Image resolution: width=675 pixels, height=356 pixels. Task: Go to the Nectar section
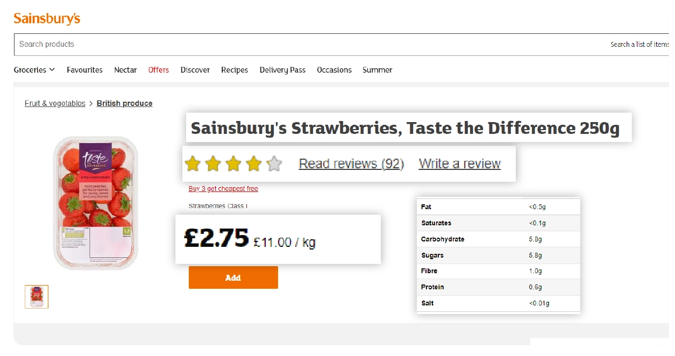tap(125, 70)
